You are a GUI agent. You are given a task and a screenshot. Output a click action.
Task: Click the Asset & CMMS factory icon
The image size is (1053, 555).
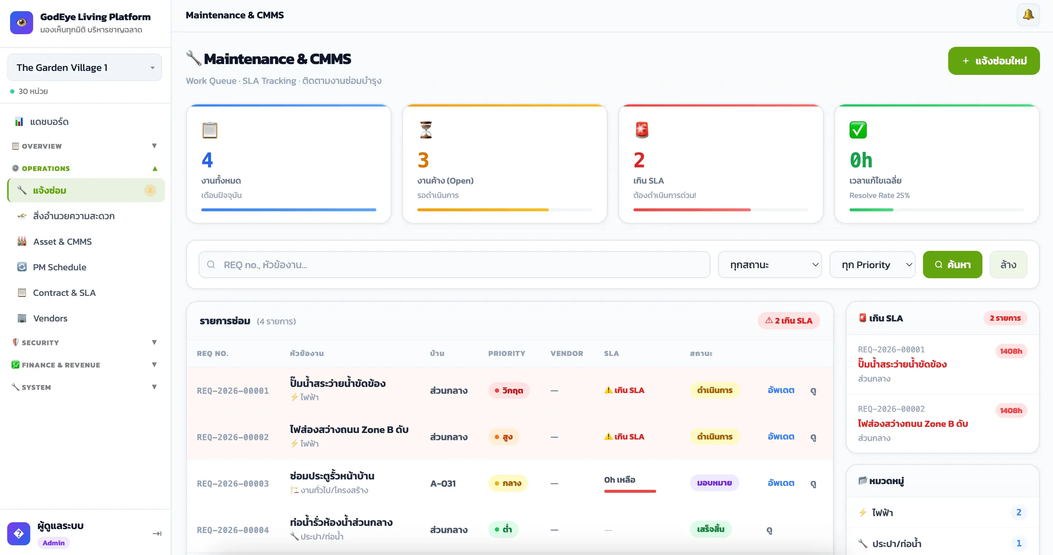(x=22, y=241)
